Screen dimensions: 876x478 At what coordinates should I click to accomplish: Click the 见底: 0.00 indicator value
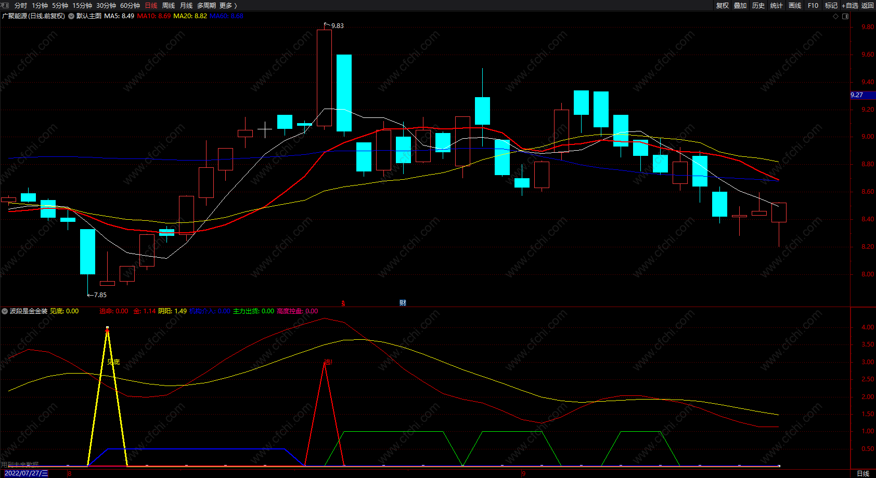click(65, 311)
